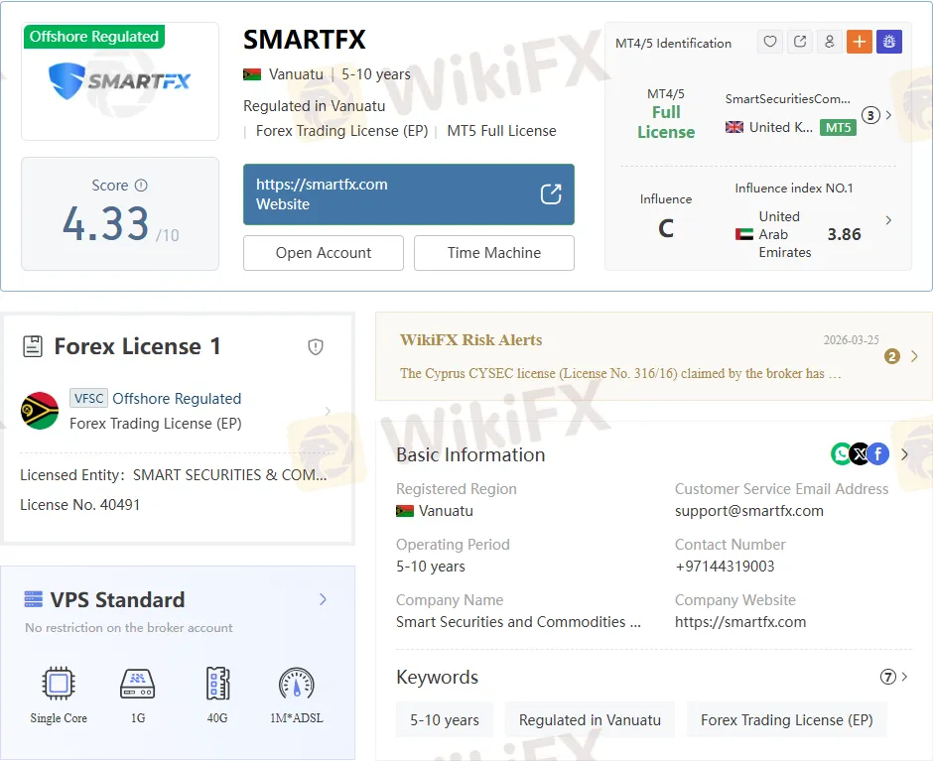Open the Facebook social icon
Image resolution: width=933 pixels, height=761 pixels.
click(877, 454)
